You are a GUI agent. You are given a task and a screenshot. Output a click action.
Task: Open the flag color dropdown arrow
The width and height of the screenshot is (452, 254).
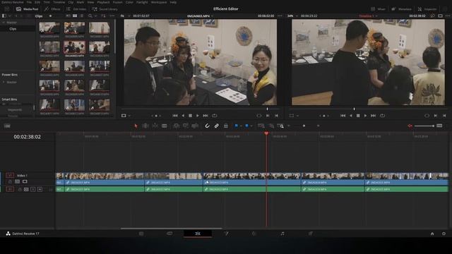click(x=241, y=126)
